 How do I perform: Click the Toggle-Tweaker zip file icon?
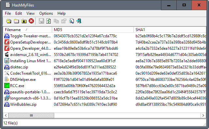[x=7, y=36]
